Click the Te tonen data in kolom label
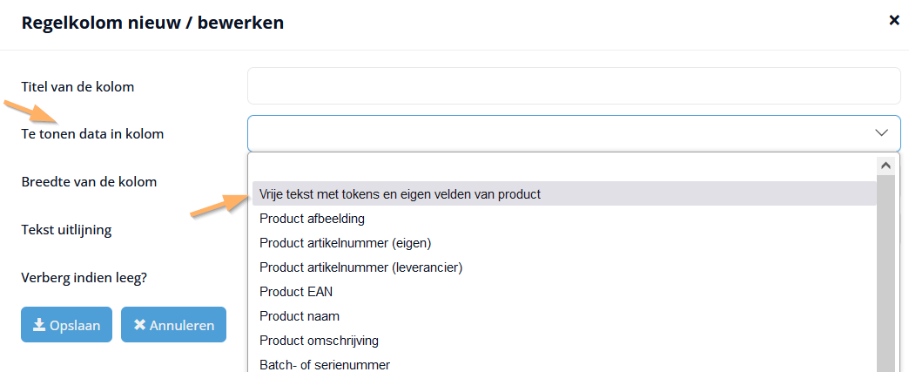Viewport: 909px width, 372px height. [93, 134]
